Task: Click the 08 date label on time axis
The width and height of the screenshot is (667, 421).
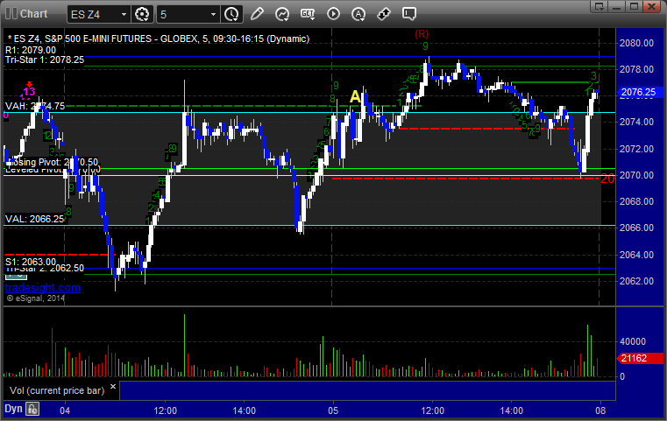Action: (600, 410)
